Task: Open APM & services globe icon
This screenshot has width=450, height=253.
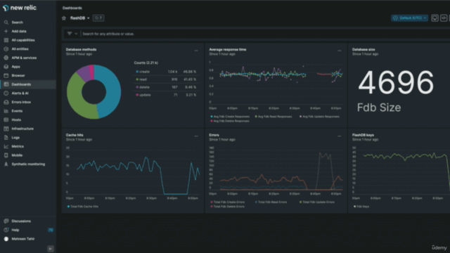Action: click(6, 58)
